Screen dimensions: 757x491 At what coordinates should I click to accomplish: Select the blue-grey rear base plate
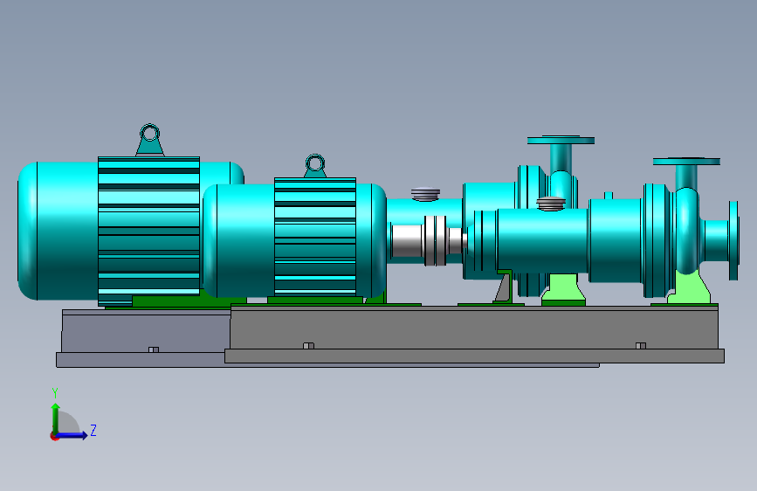pyautogui.click(x=143, y=338)
